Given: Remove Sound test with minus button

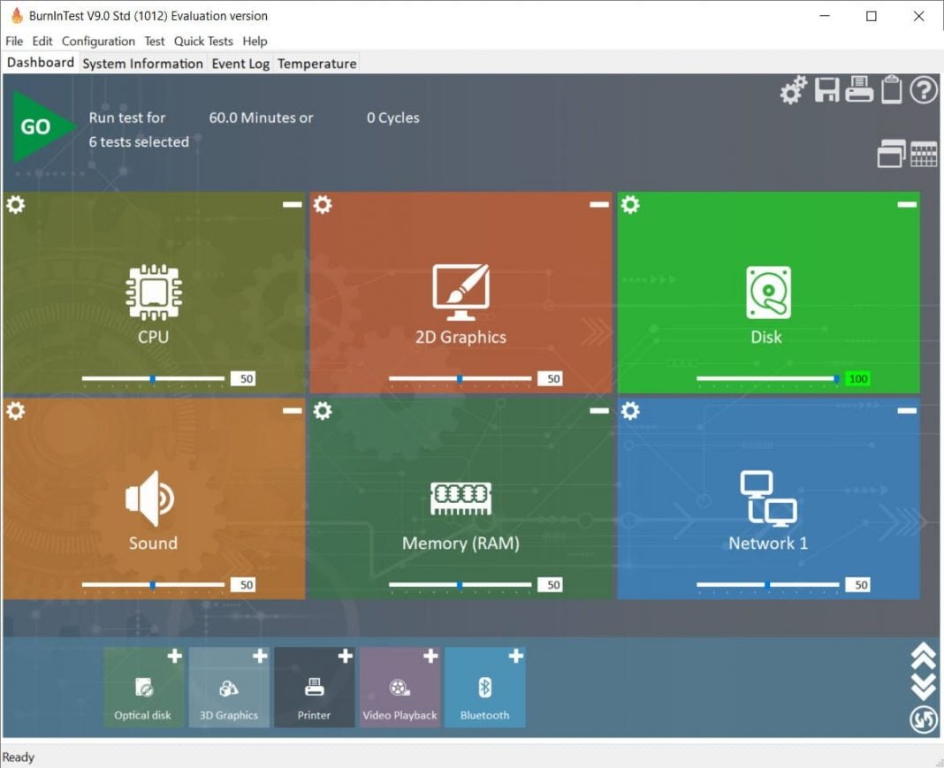Looking at the screenshot, I should pos(292,411).
